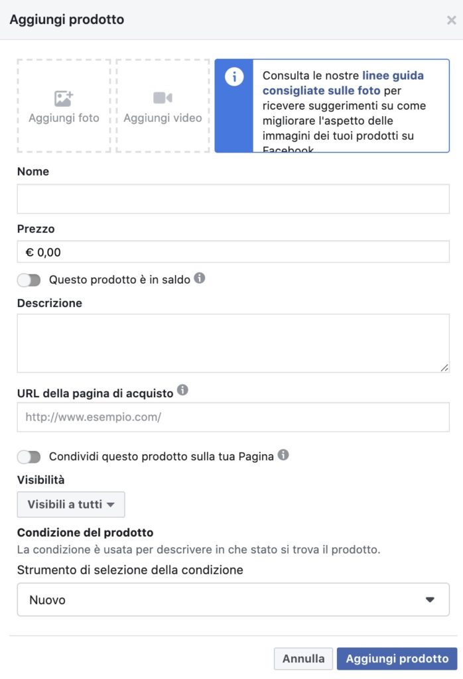Click info icon beside URL della pagina
Image resolution: width=463 pixels, height=679 pixels.
[x=182, y=391]
